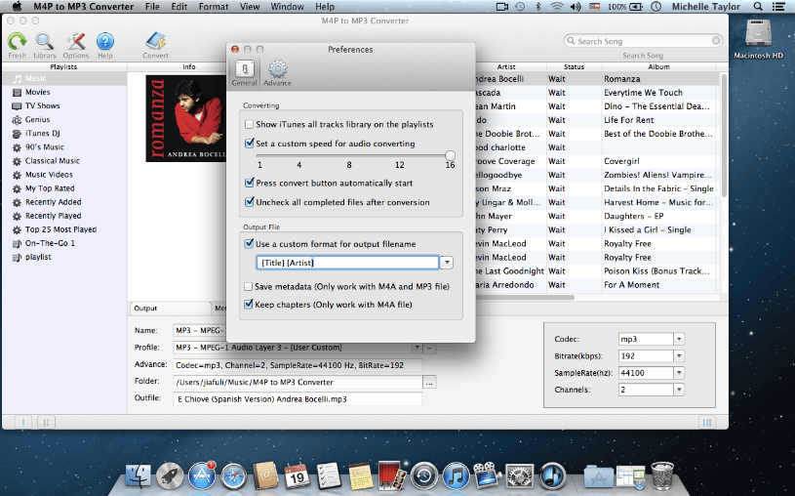Open the SampleRate(hz) dropdown
Viewport: 795px width, 496px height.
click(x=679, y=373)
